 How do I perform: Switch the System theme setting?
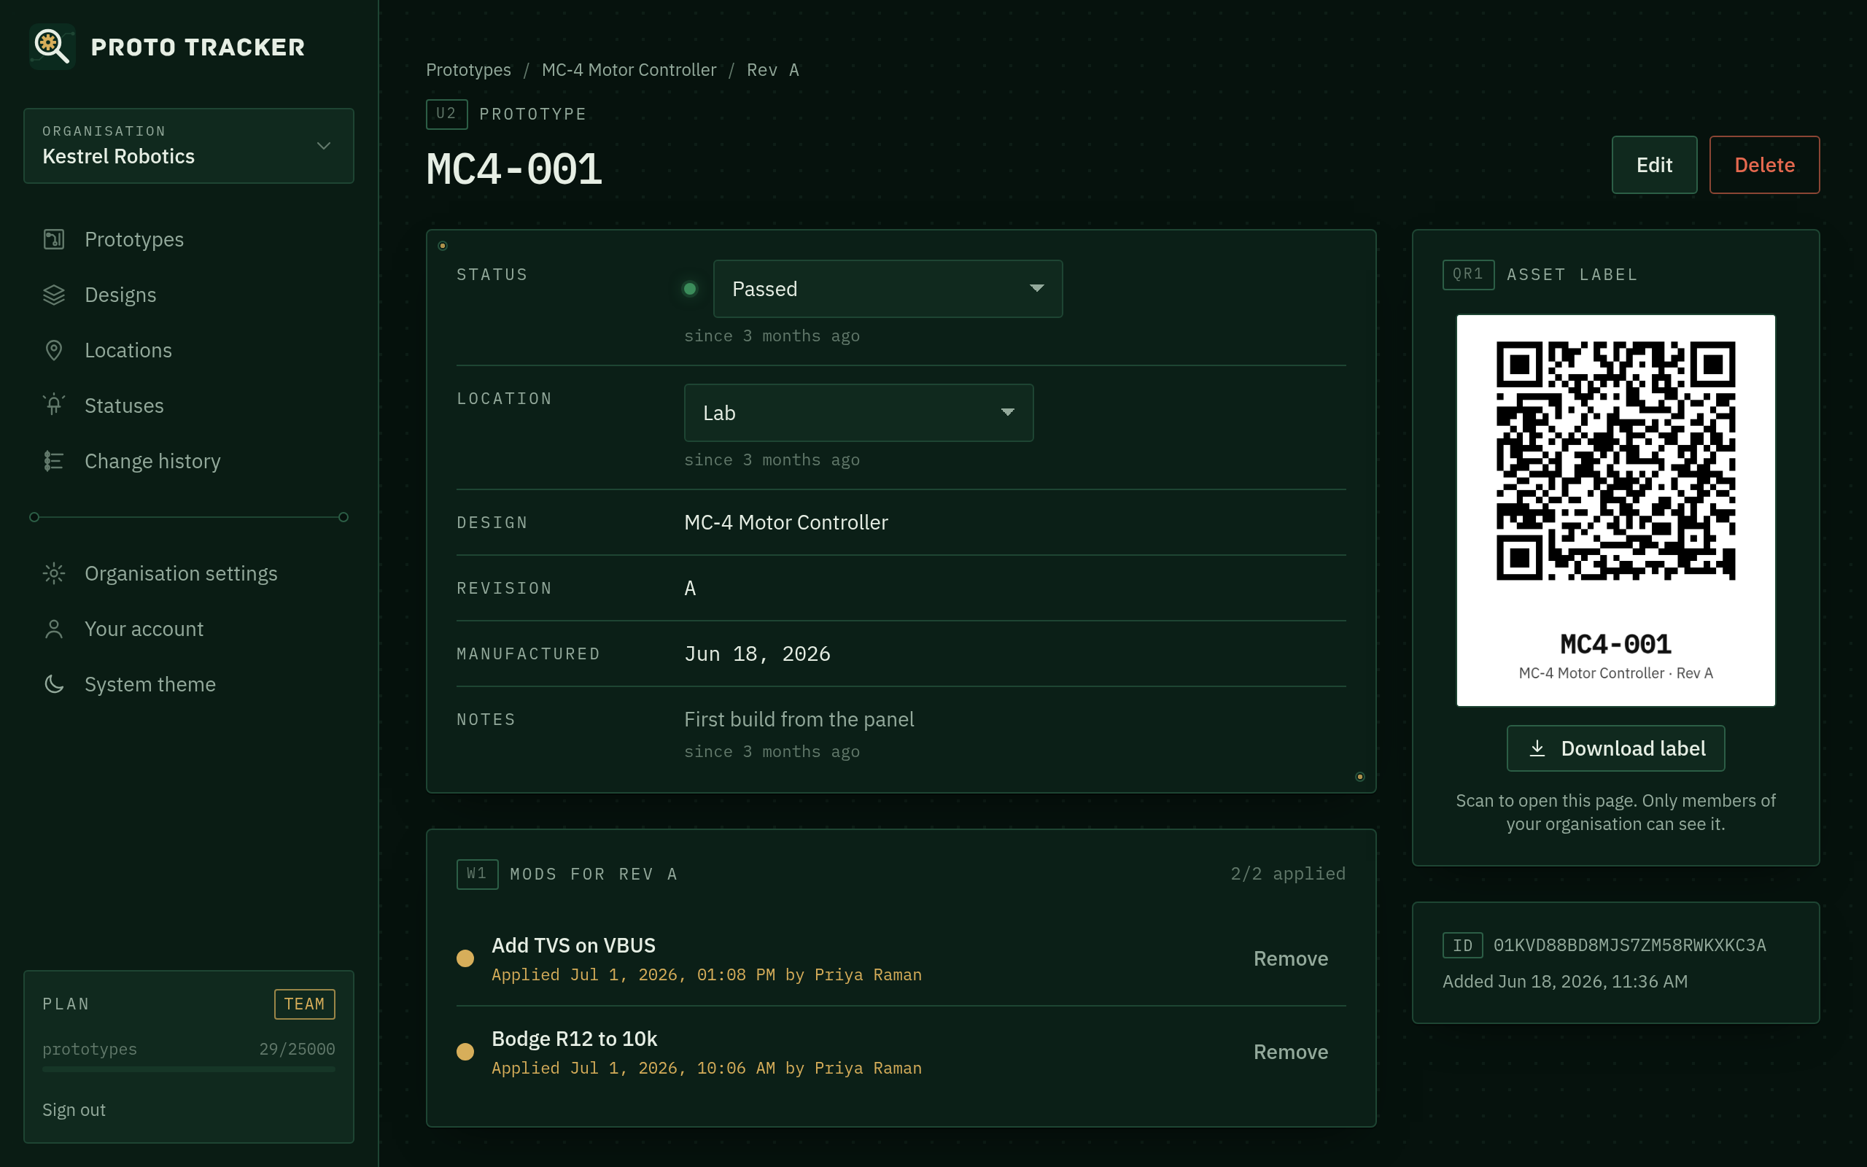(189, 684)
